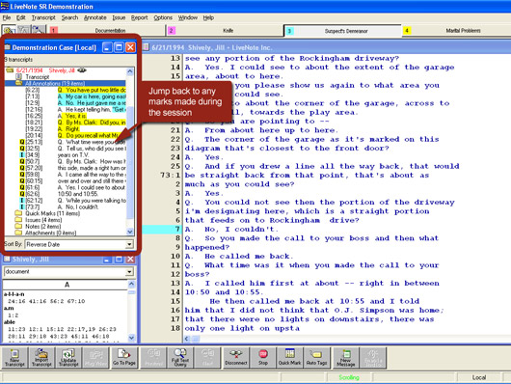Screen dimensions: 511x384
Task: Click the New Message toolbar button
Action: coord(346,358)
